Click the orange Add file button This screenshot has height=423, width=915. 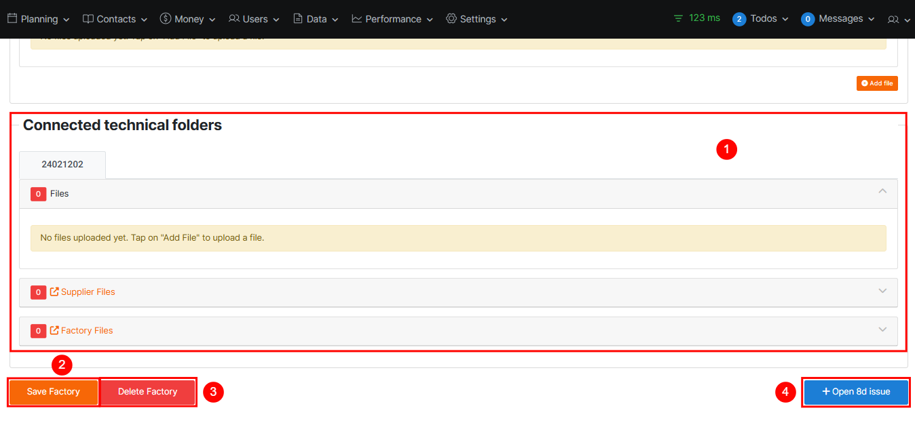(877, 83)
